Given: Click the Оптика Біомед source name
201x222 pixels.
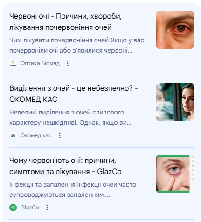Looking at the screenshot, I should coord(40,63).
